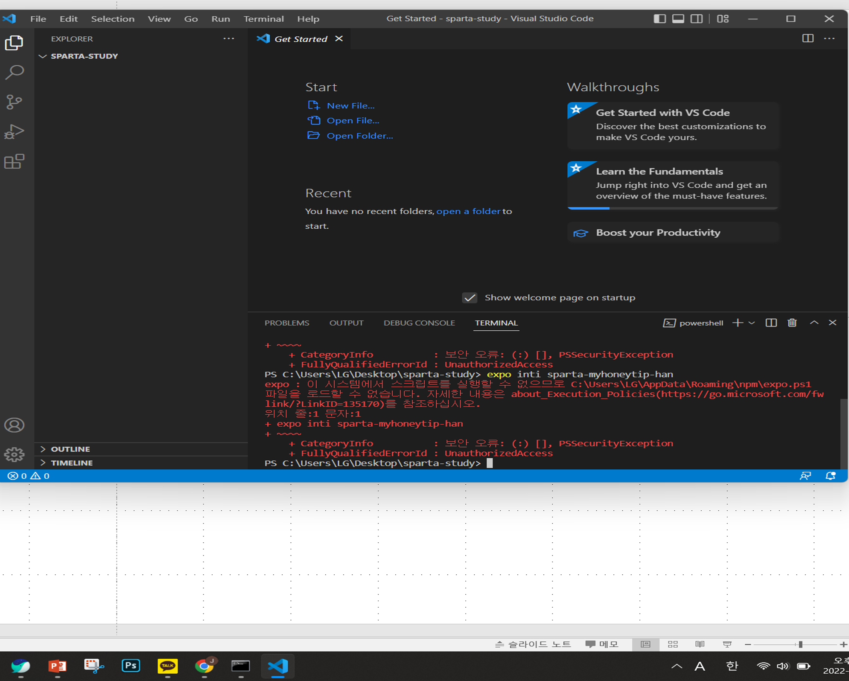Switch PowerPoint to slide sorter view

[673, 644]
